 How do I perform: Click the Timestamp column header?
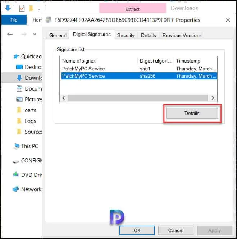click(x=196, y=61)
